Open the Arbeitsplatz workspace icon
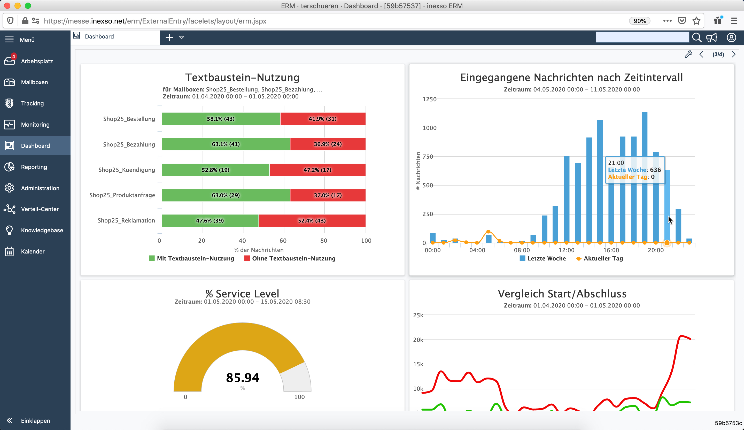Image resolution: width=744 pixels, height=430 pixels. click(10, 61)
